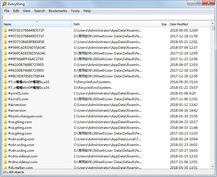Image resolution: width=217 pixels, height=177 pixels.
Task: Click date 2018-05-21 12:01
Action: pyautogui.click(x=184, y=42)
